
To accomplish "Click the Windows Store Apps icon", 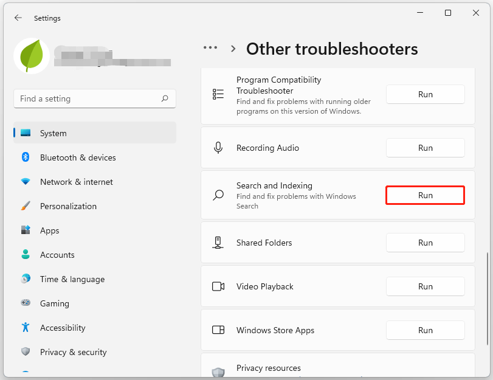I will click(218, 330).
